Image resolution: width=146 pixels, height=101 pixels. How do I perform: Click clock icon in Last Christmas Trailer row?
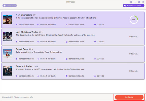point(95,42)
